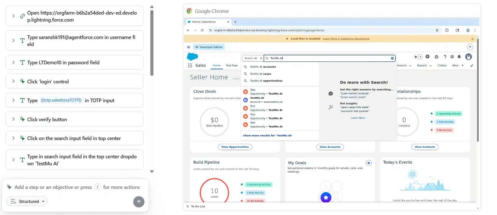
Task: Select the 'Home | Salesforce' browser tab
Action: pyautogui.click(x=209, y=22)
